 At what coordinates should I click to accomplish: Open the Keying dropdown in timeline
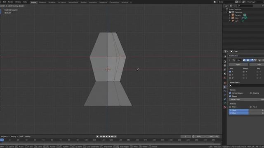click(14, 136)
